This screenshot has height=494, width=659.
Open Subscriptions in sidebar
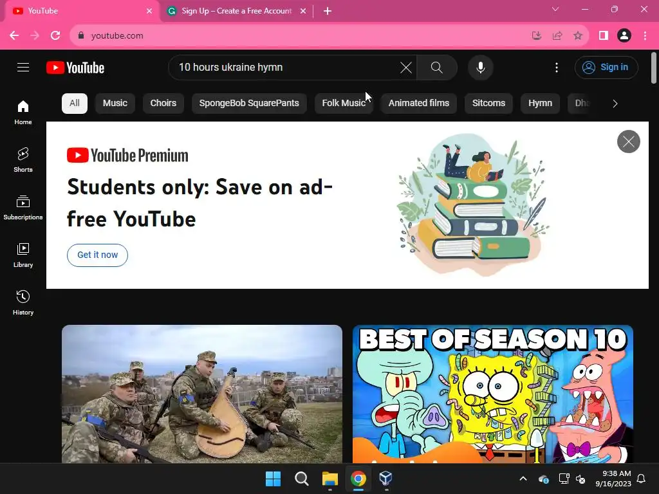[x=23, y=208]
